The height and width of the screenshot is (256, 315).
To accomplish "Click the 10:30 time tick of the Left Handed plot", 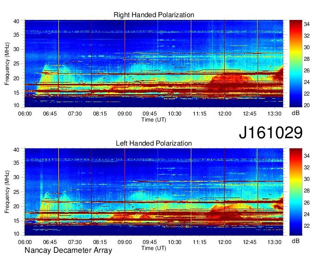I will tap(175, 242).
